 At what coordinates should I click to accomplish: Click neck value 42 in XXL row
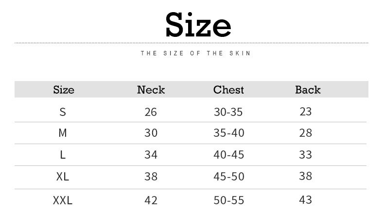(151, 200)
